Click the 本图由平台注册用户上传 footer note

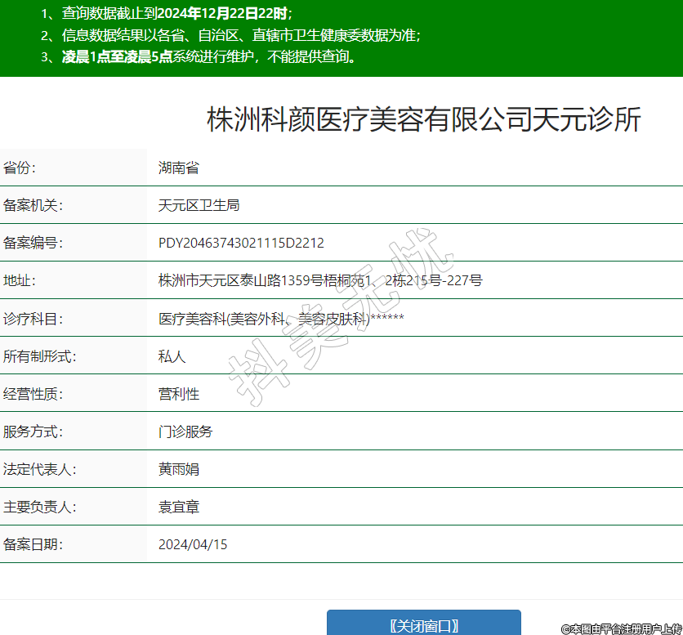click(621, 628)
